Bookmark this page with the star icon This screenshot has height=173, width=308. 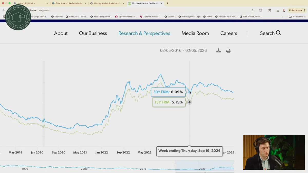coord(253,10)
